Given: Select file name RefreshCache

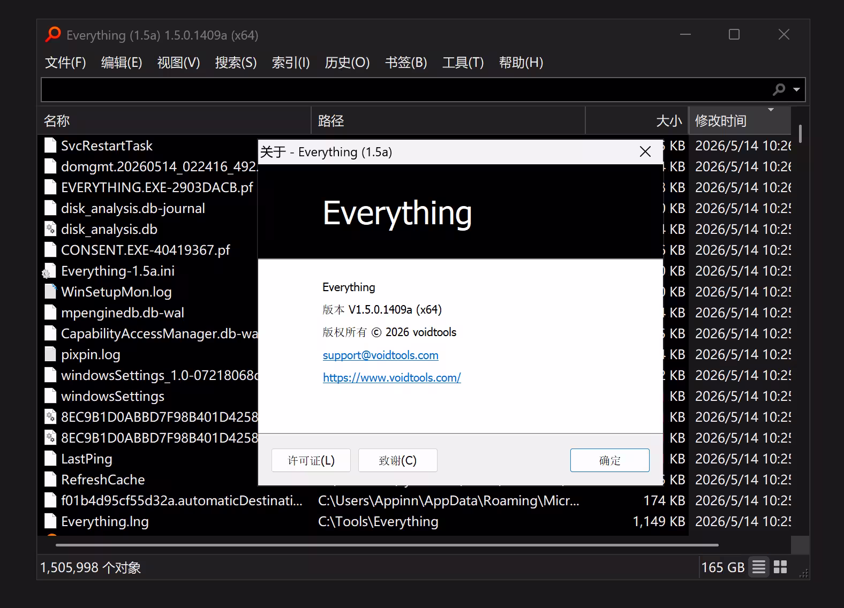Looking at the screenshot, I should [103, 480].
